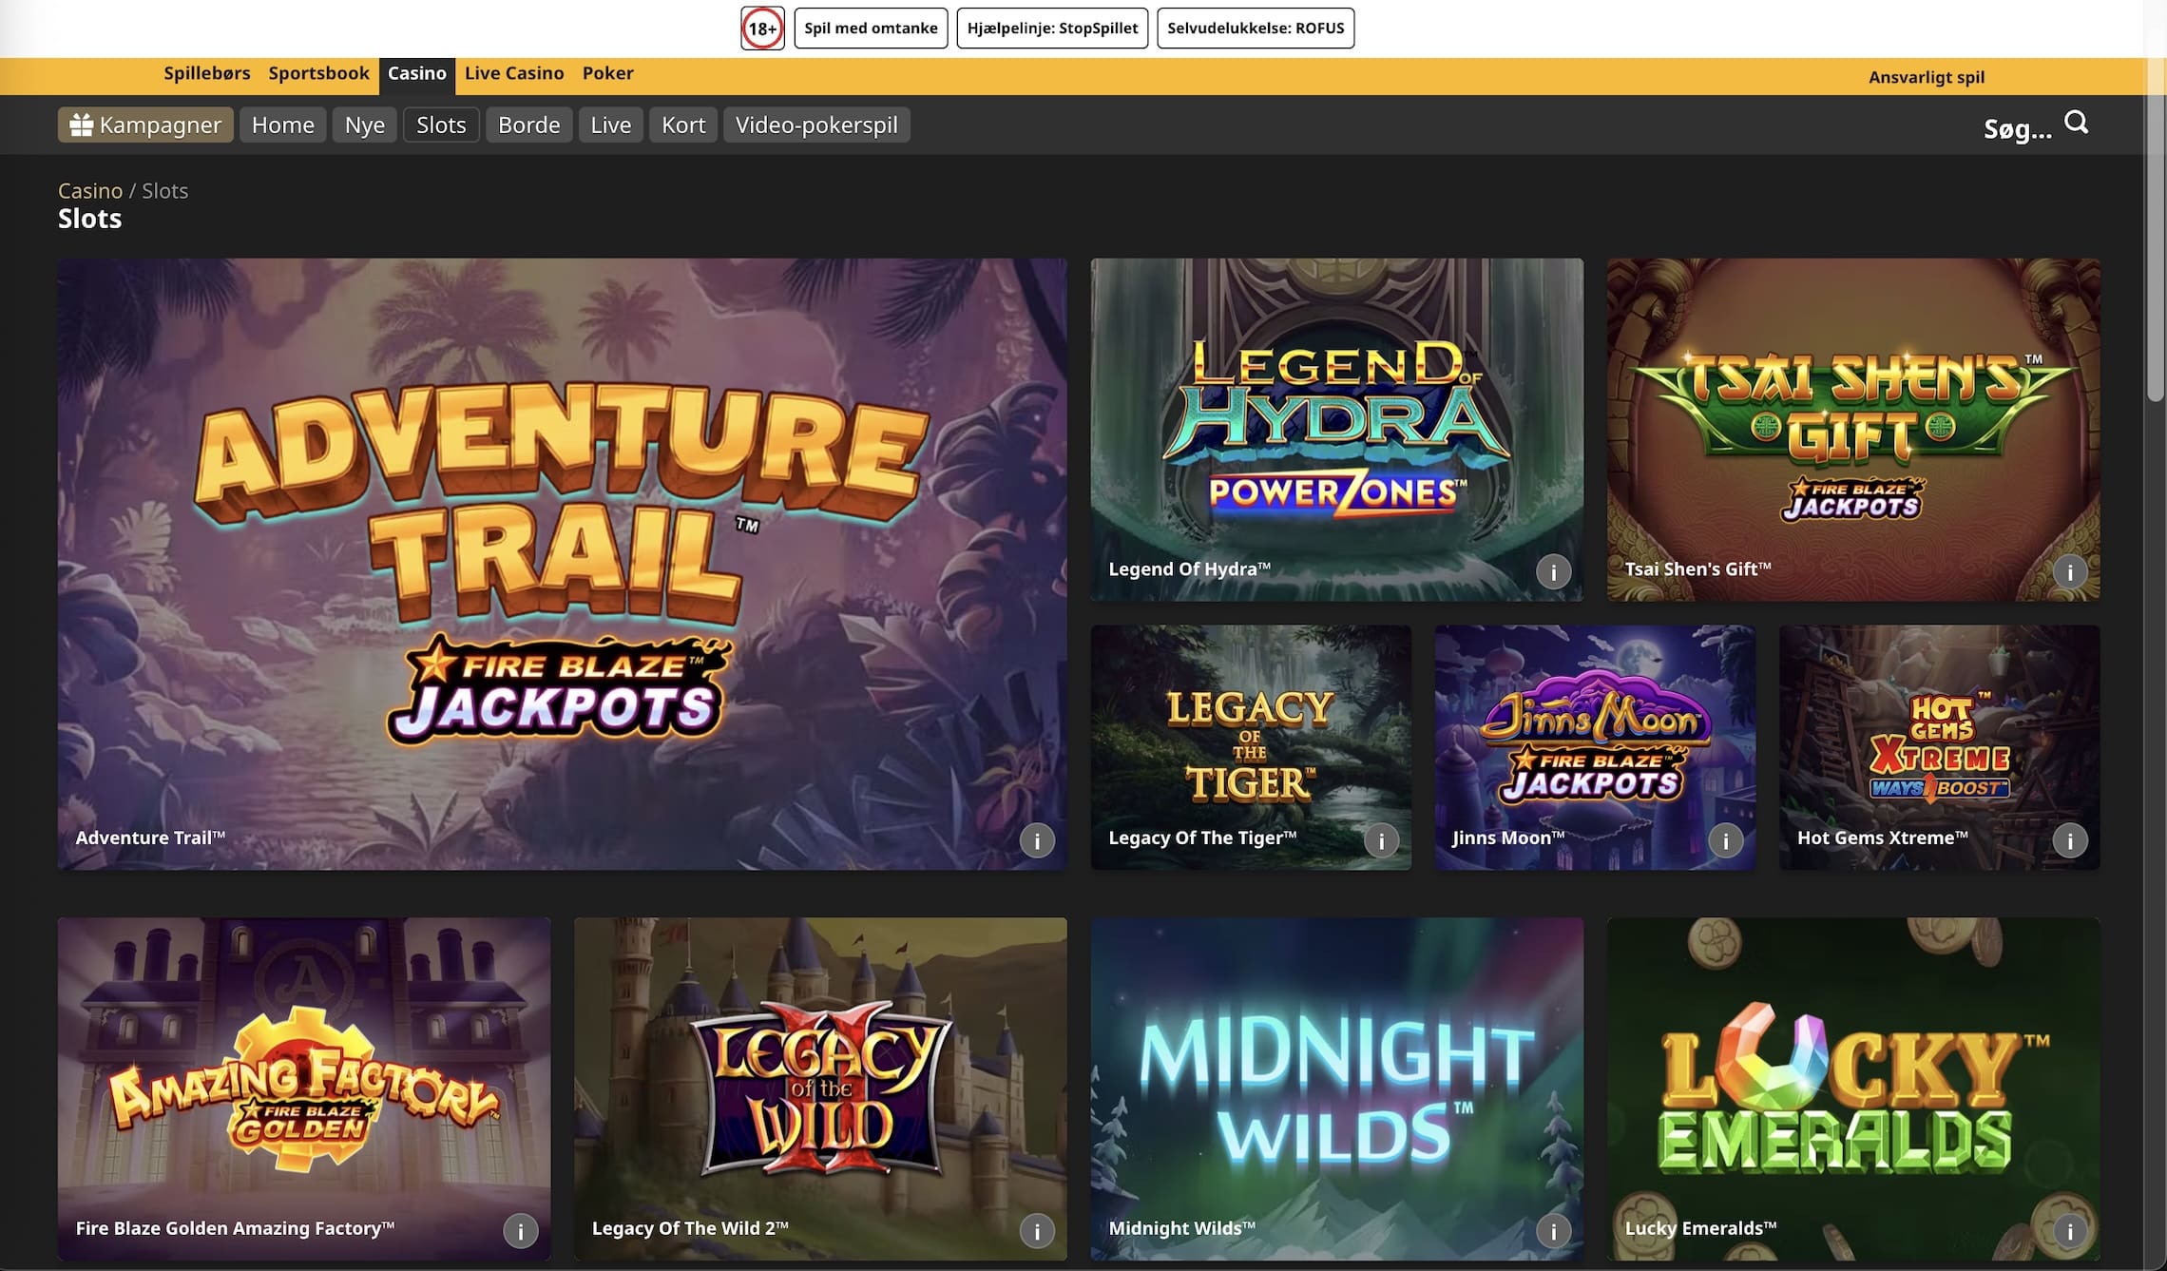Open the Borde category

[528, 125]
